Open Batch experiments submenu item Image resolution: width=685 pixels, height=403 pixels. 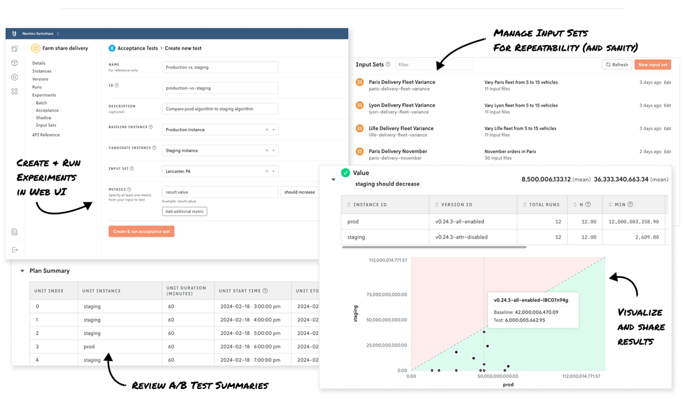coord(41,103)
